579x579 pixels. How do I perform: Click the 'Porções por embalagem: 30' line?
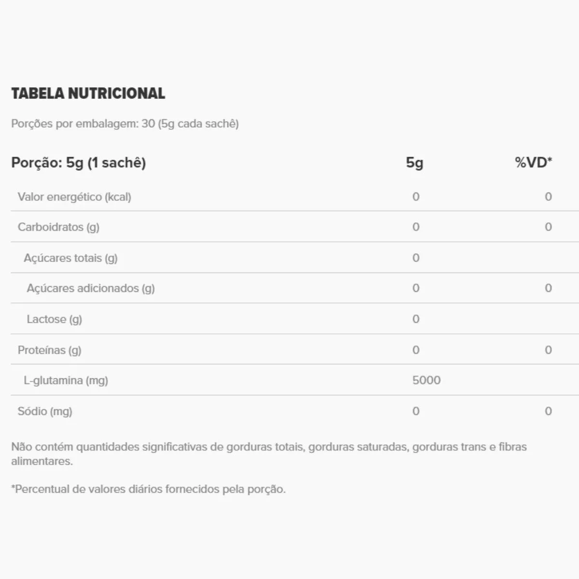pos(125,124)
